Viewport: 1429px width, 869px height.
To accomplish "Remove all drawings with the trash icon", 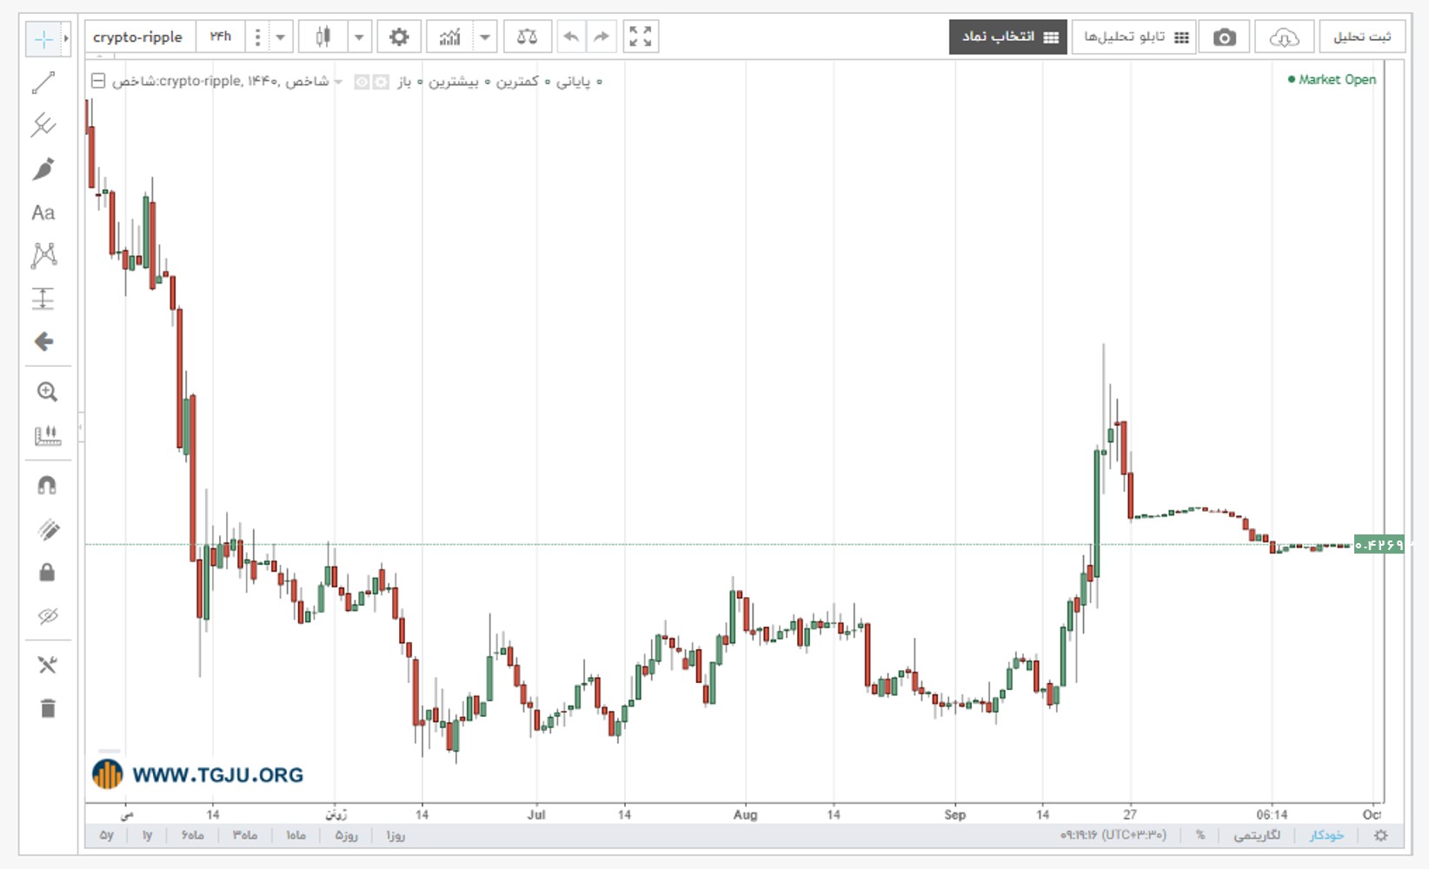I will point(48,708).
